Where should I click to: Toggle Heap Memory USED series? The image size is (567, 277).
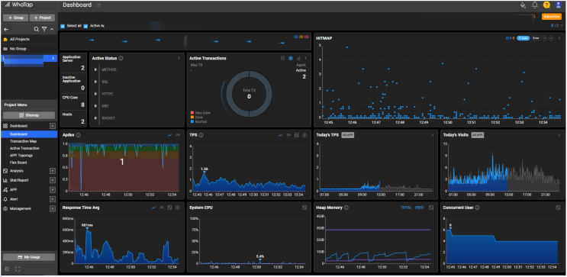point(419,208)
